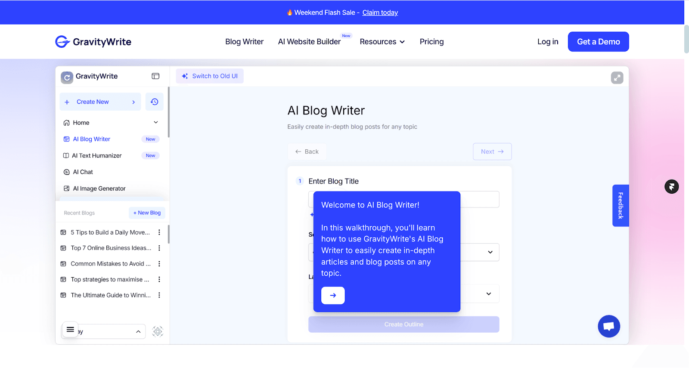Click the black Framer badge icon
689x368 pixels.
tap(671, 186)
